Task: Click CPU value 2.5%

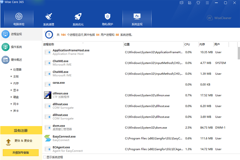Action: click(188, 128)
